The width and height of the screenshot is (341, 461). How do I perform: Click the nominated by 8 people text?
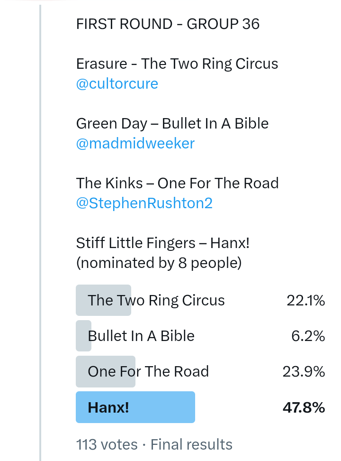click(159, 263)
